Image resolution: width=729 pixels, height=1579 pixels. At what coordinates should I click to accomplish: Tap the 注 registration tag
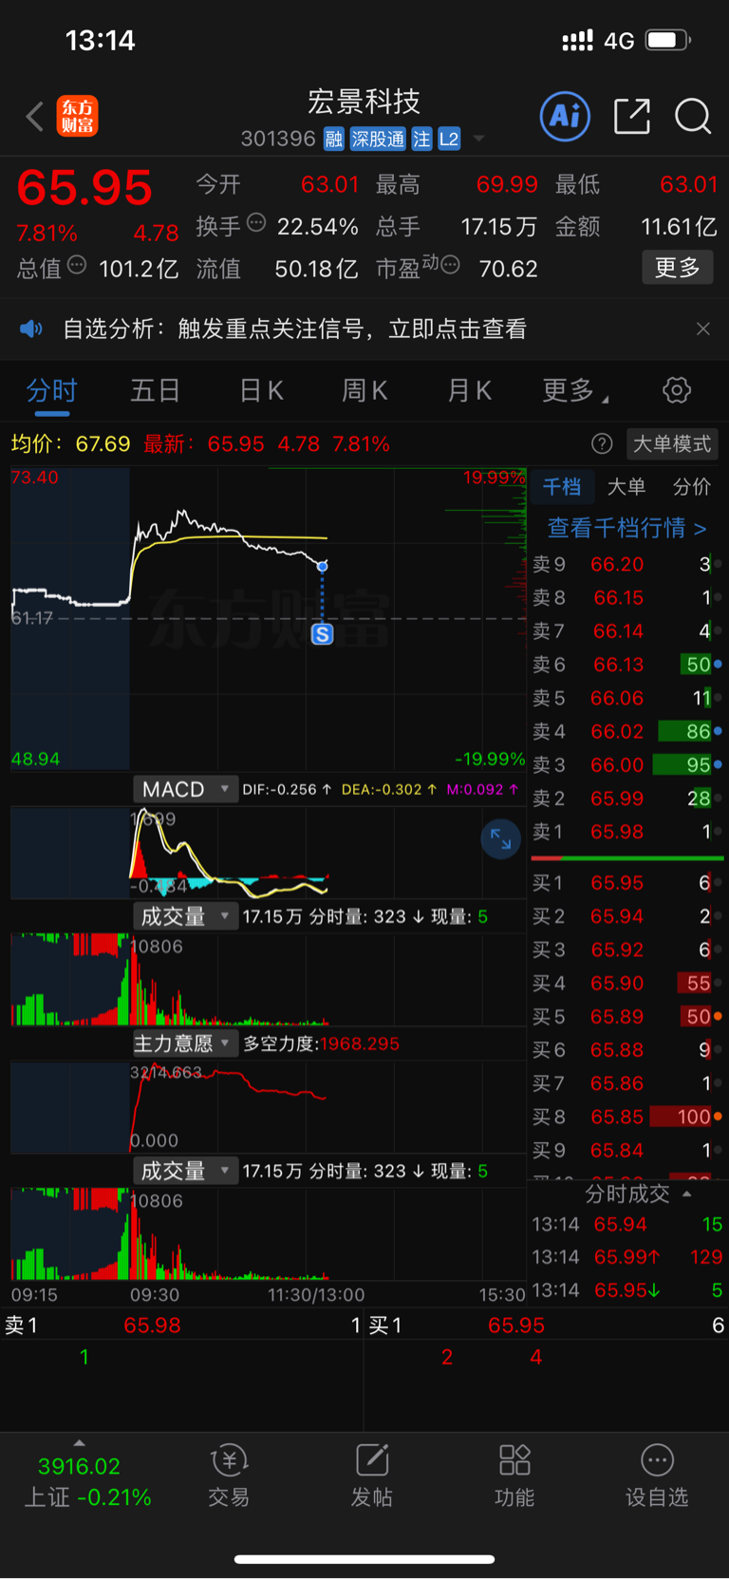[421, 140]
